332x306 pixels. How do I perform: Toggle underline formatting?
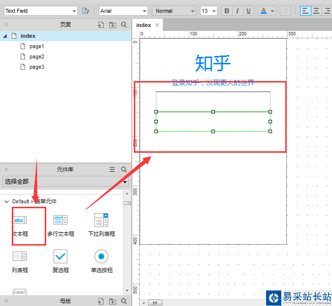pyautogui.click(x=248, y=11)
